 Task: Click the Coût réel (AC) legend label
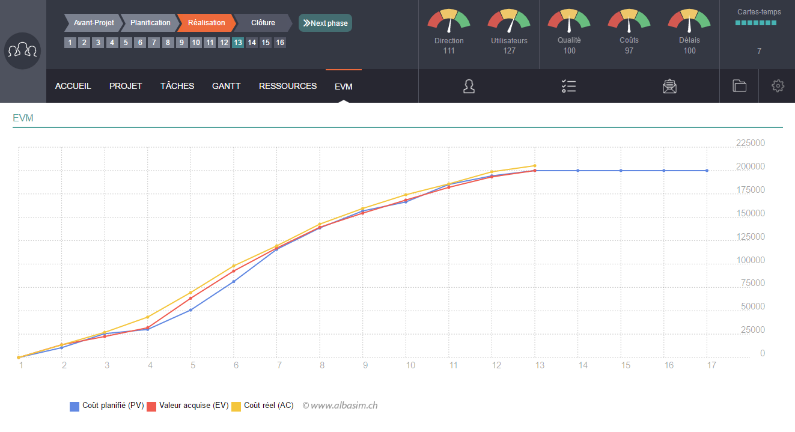[269, 406]
